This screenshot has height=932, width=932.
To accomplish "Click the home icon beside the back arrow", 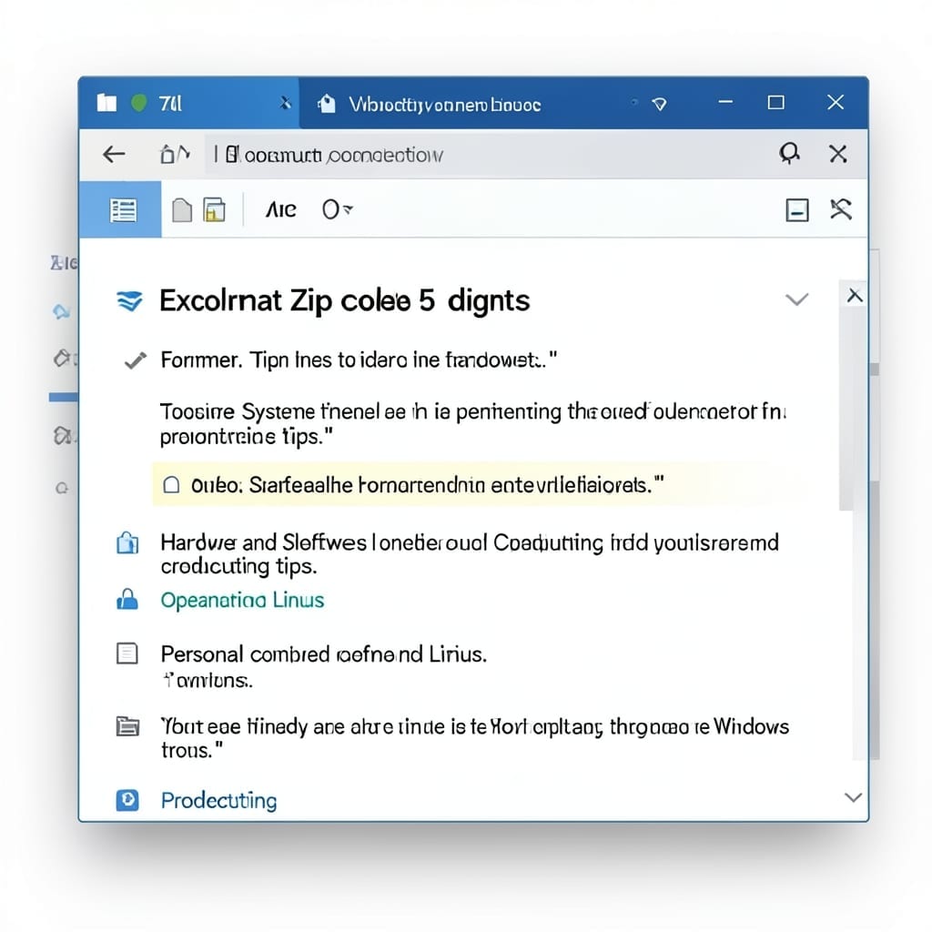I will 167,155.
